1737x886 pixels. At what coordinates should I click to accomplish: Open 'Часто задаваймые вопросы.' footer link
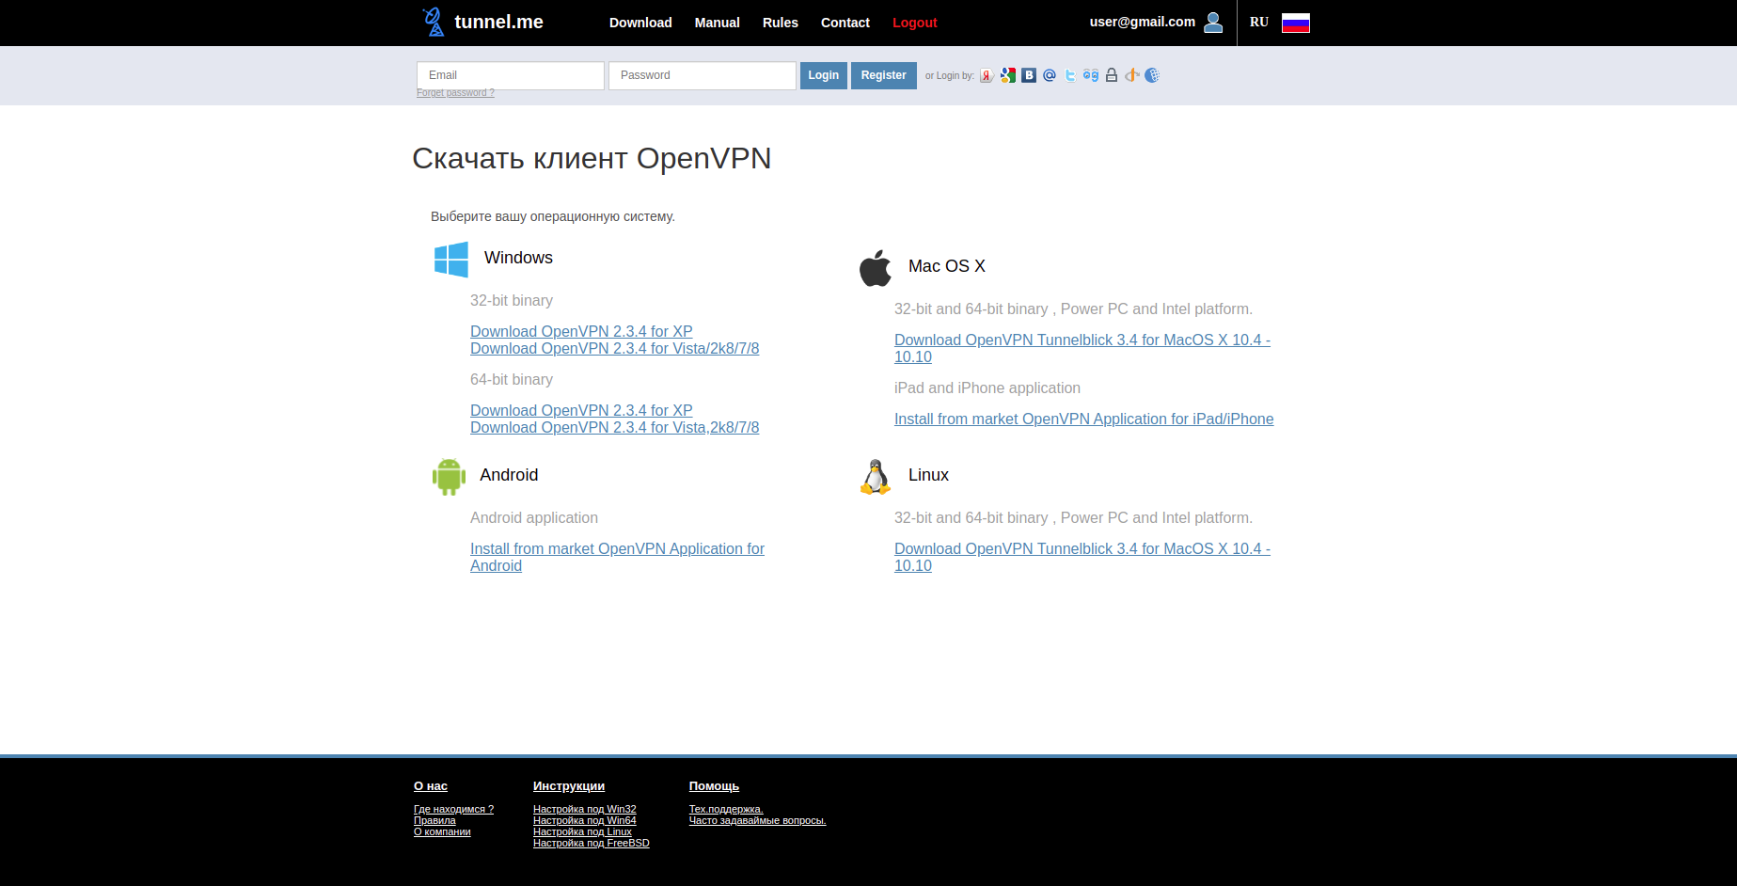(x=758, y=820)
